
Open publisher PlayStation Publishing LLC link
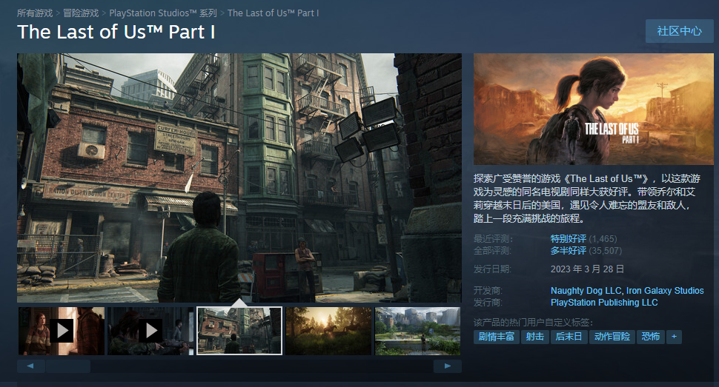(x=604, y=302)
